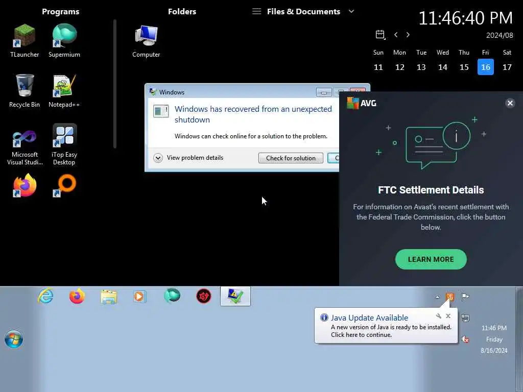Click Check for solution button
523x392 pixels.
291,158
